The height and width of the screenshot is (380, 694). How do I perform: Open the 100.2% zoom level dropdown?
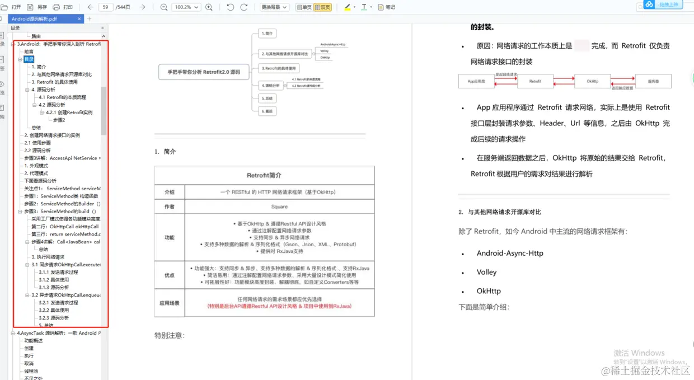click(186, 7)
